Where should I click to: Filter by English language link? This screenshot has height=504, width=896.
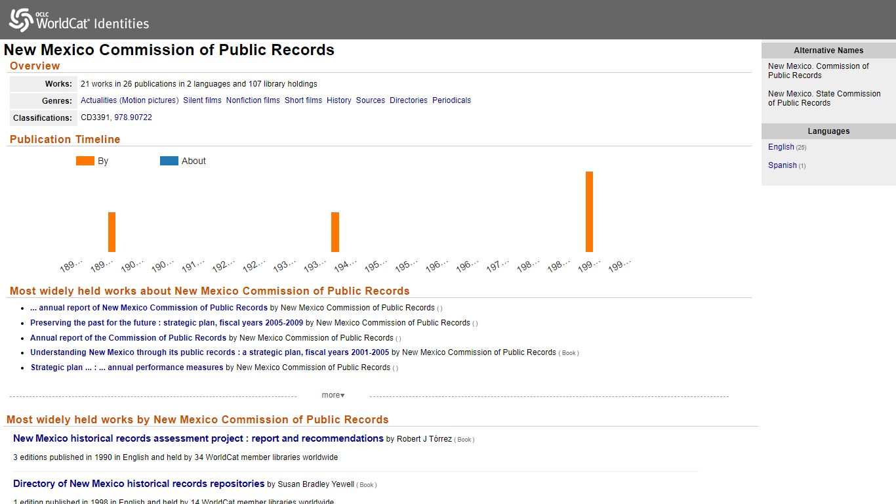781,147
